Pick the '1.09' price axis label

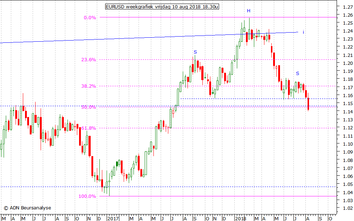[348, 152]
